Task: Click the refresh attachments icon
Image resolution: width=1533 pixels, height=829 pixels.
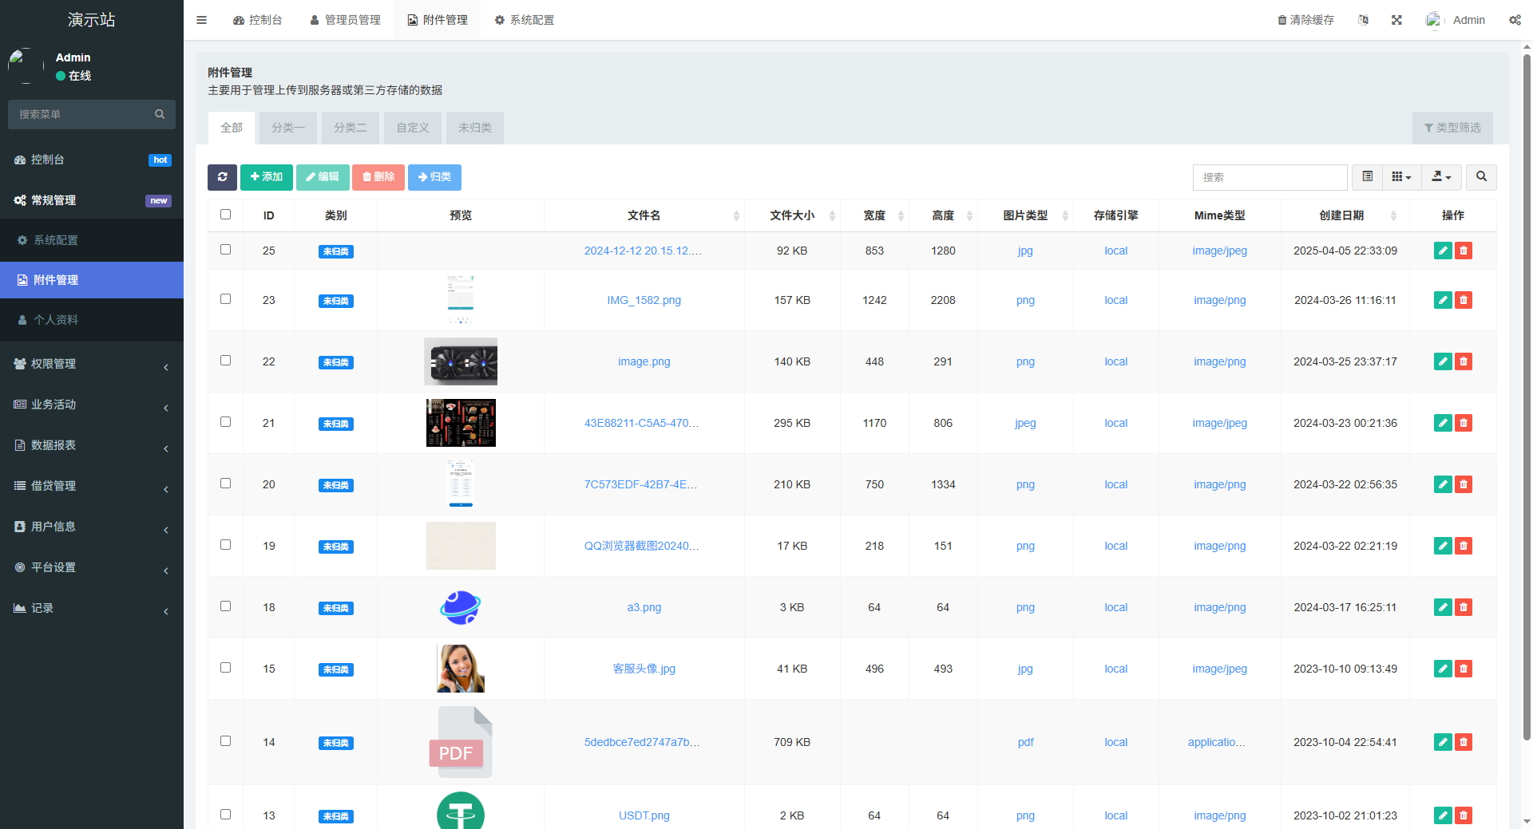Action: coord(222,177)
